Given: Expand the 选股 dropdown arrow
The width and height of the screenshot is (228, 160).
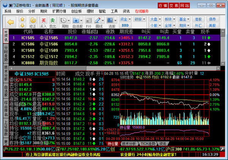Looking at the screenshot, I should [x=115, y=20].
